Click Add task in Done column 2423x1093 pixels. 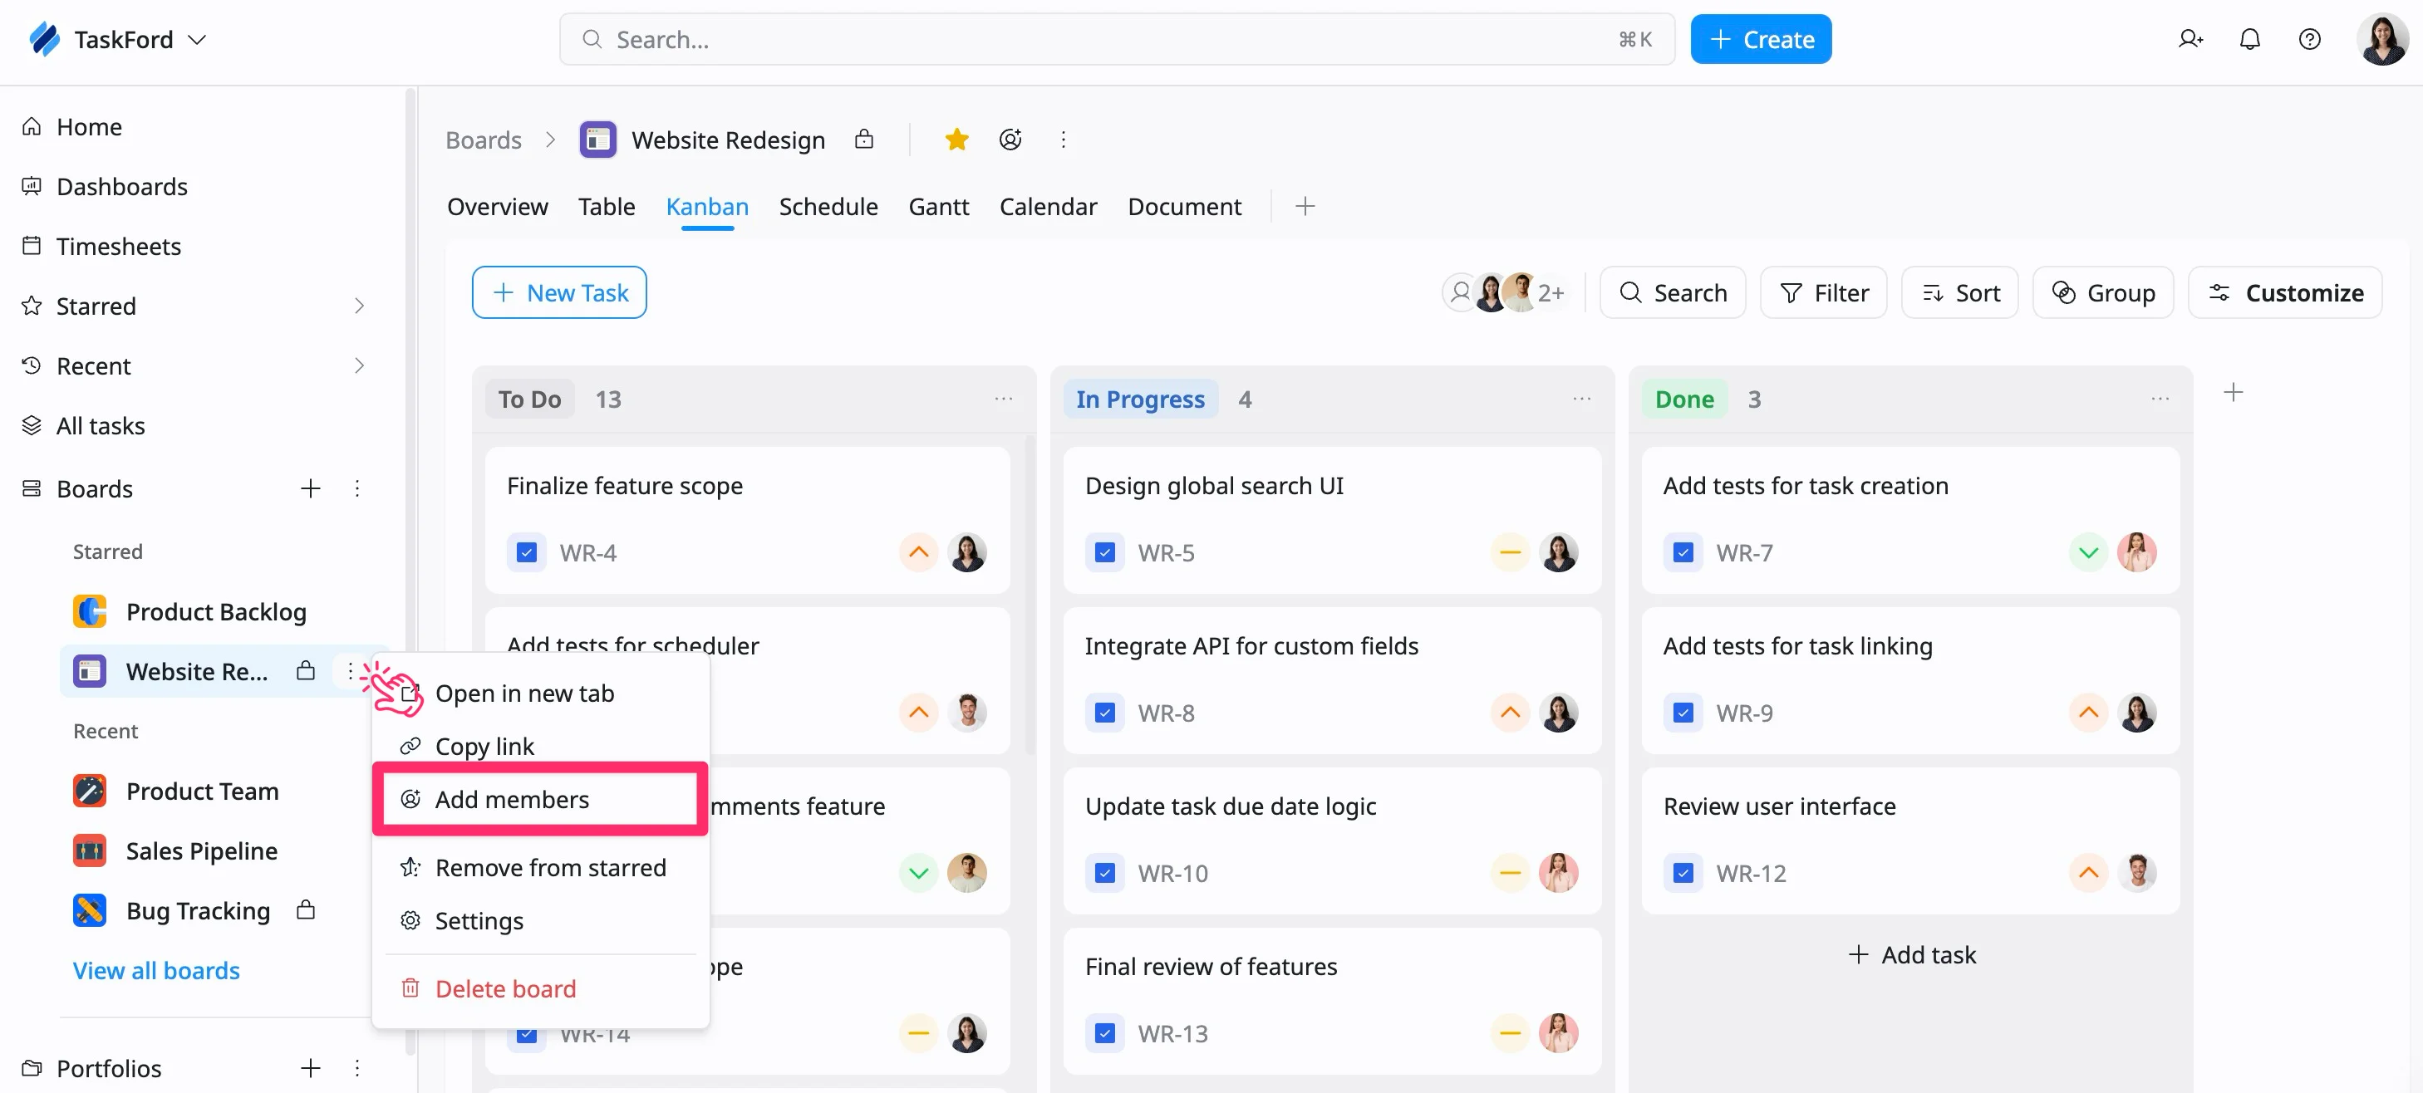click(1910, 954)
